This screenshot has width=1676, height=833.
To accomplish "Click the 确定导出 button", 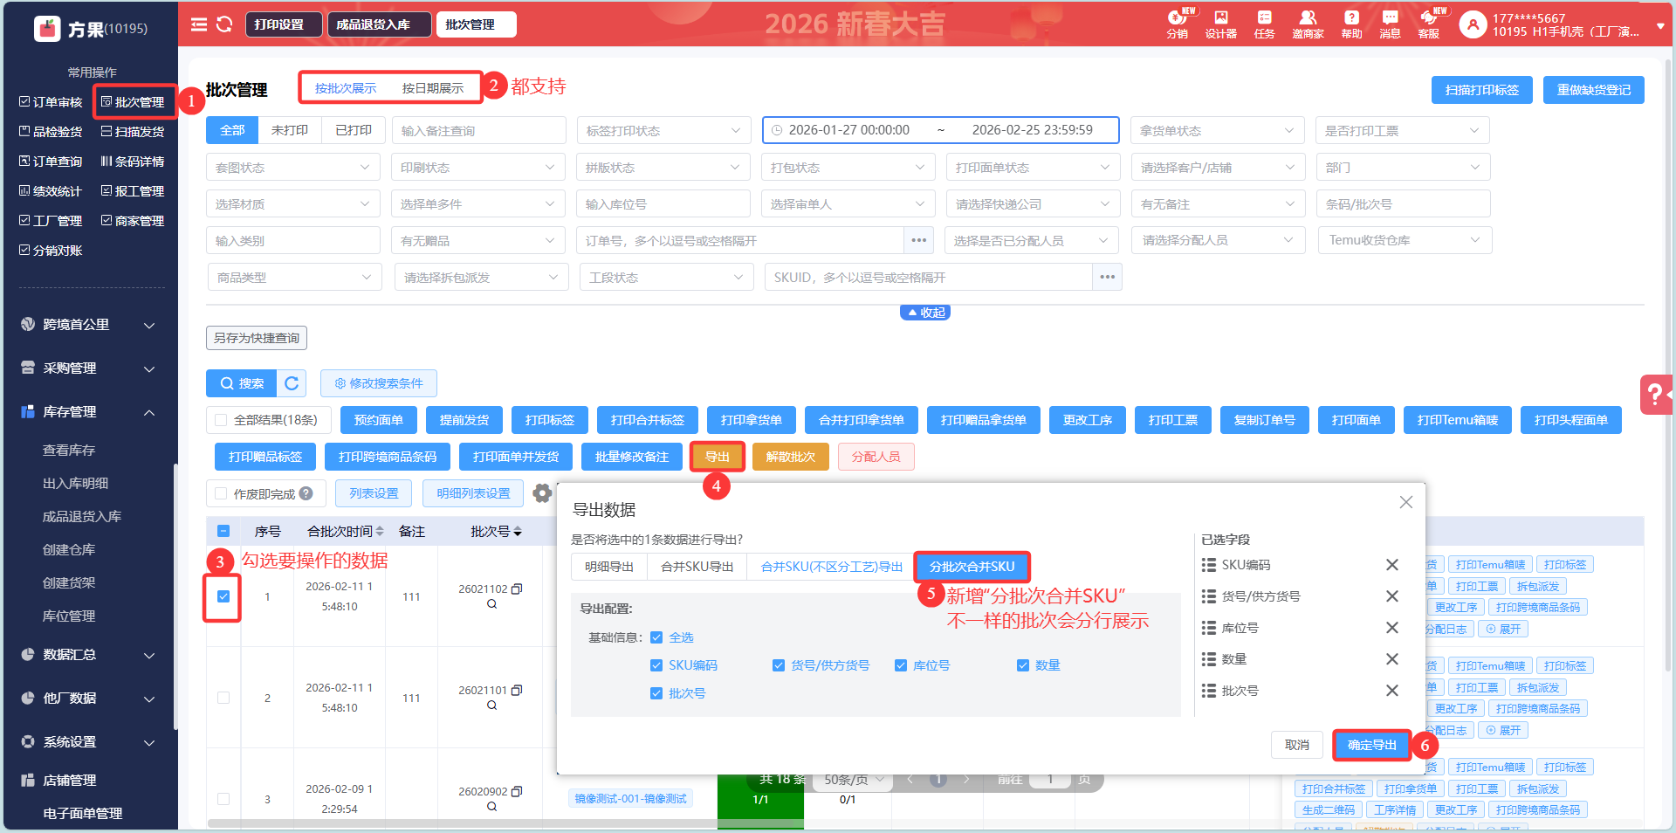I will [x=1371, y=745].
